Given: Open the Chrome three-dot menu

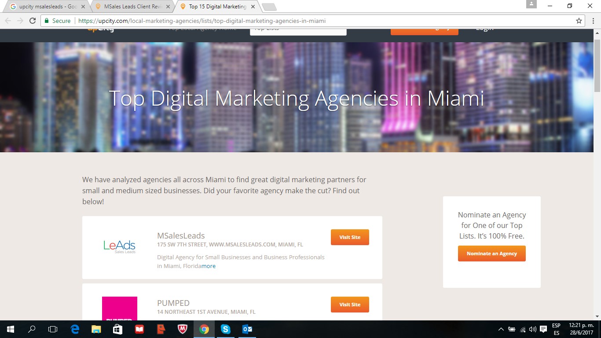Looking at the screenshot, I should tap(593, 21).
